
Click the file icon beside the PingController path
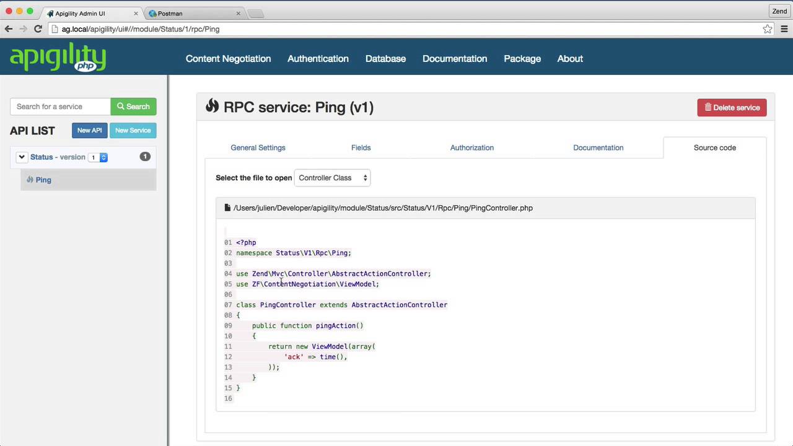(x=227, y=208)
